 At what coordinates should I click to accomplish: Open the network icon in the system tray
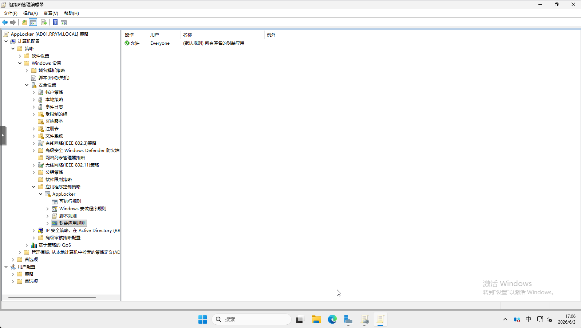coord(540,319)
